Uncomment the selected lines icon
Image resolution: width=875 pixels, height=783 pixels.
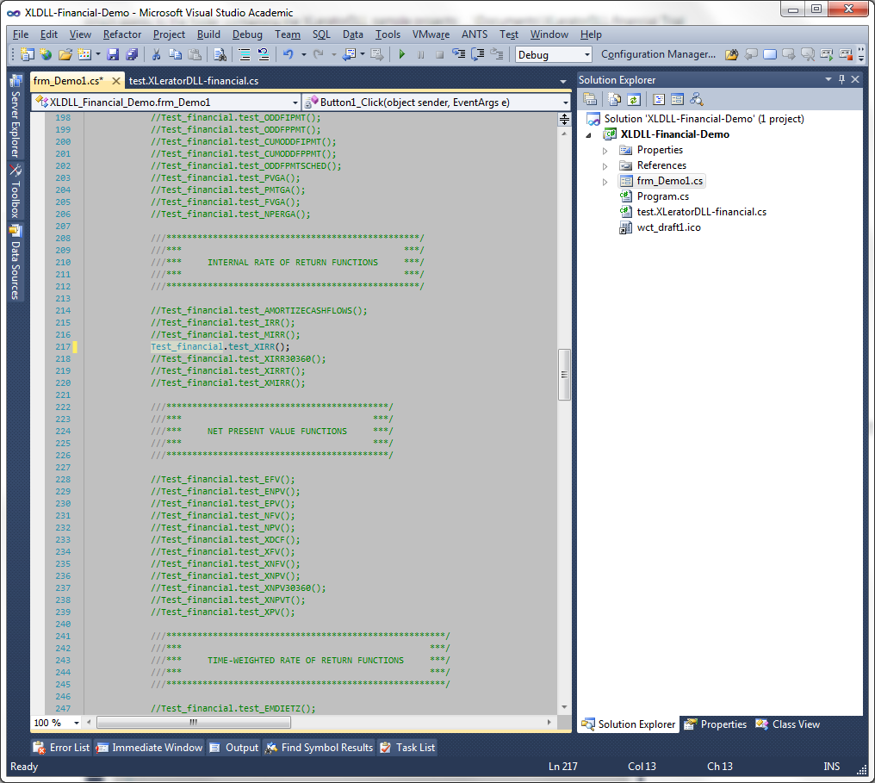click(263, 54)
